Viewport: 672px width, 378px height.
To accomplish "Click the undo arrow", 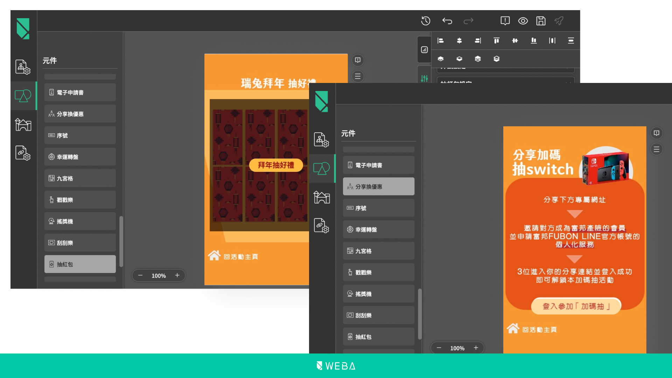I will tap(447, 21).
